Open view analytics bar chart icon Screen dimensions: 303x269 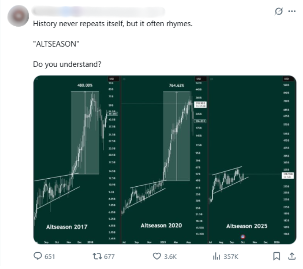pos(216,256)
